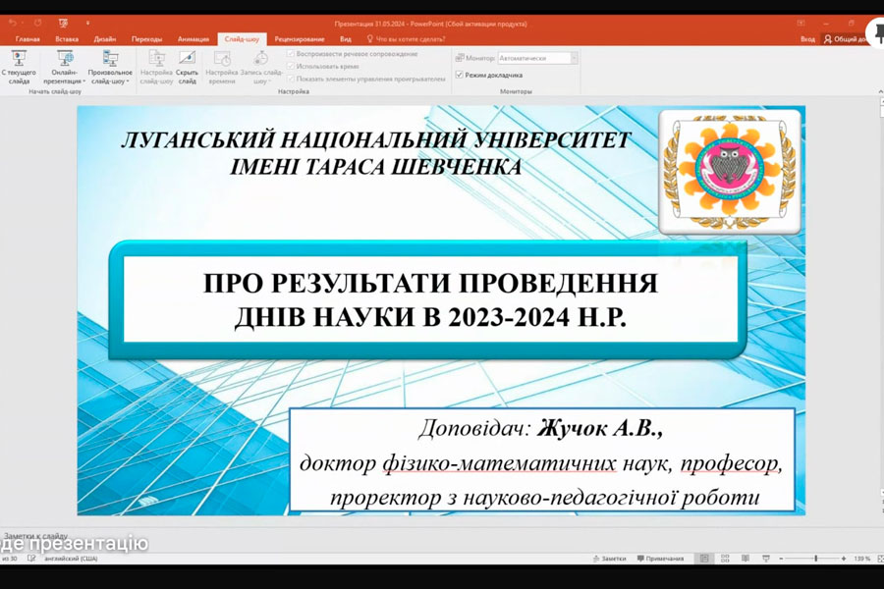The width and height of the screenshot is (884, 589).
Task: Open quick access toolbar customize arrow
Action: pyautogui.click(x=88, y=24)
